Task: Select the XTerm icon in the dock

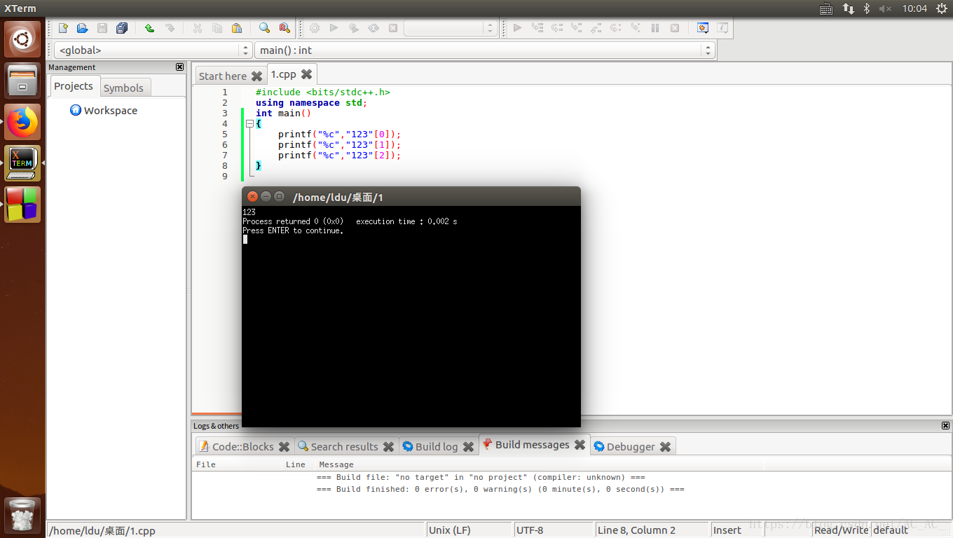Action: pyautogui.click(x=22, y=163)
